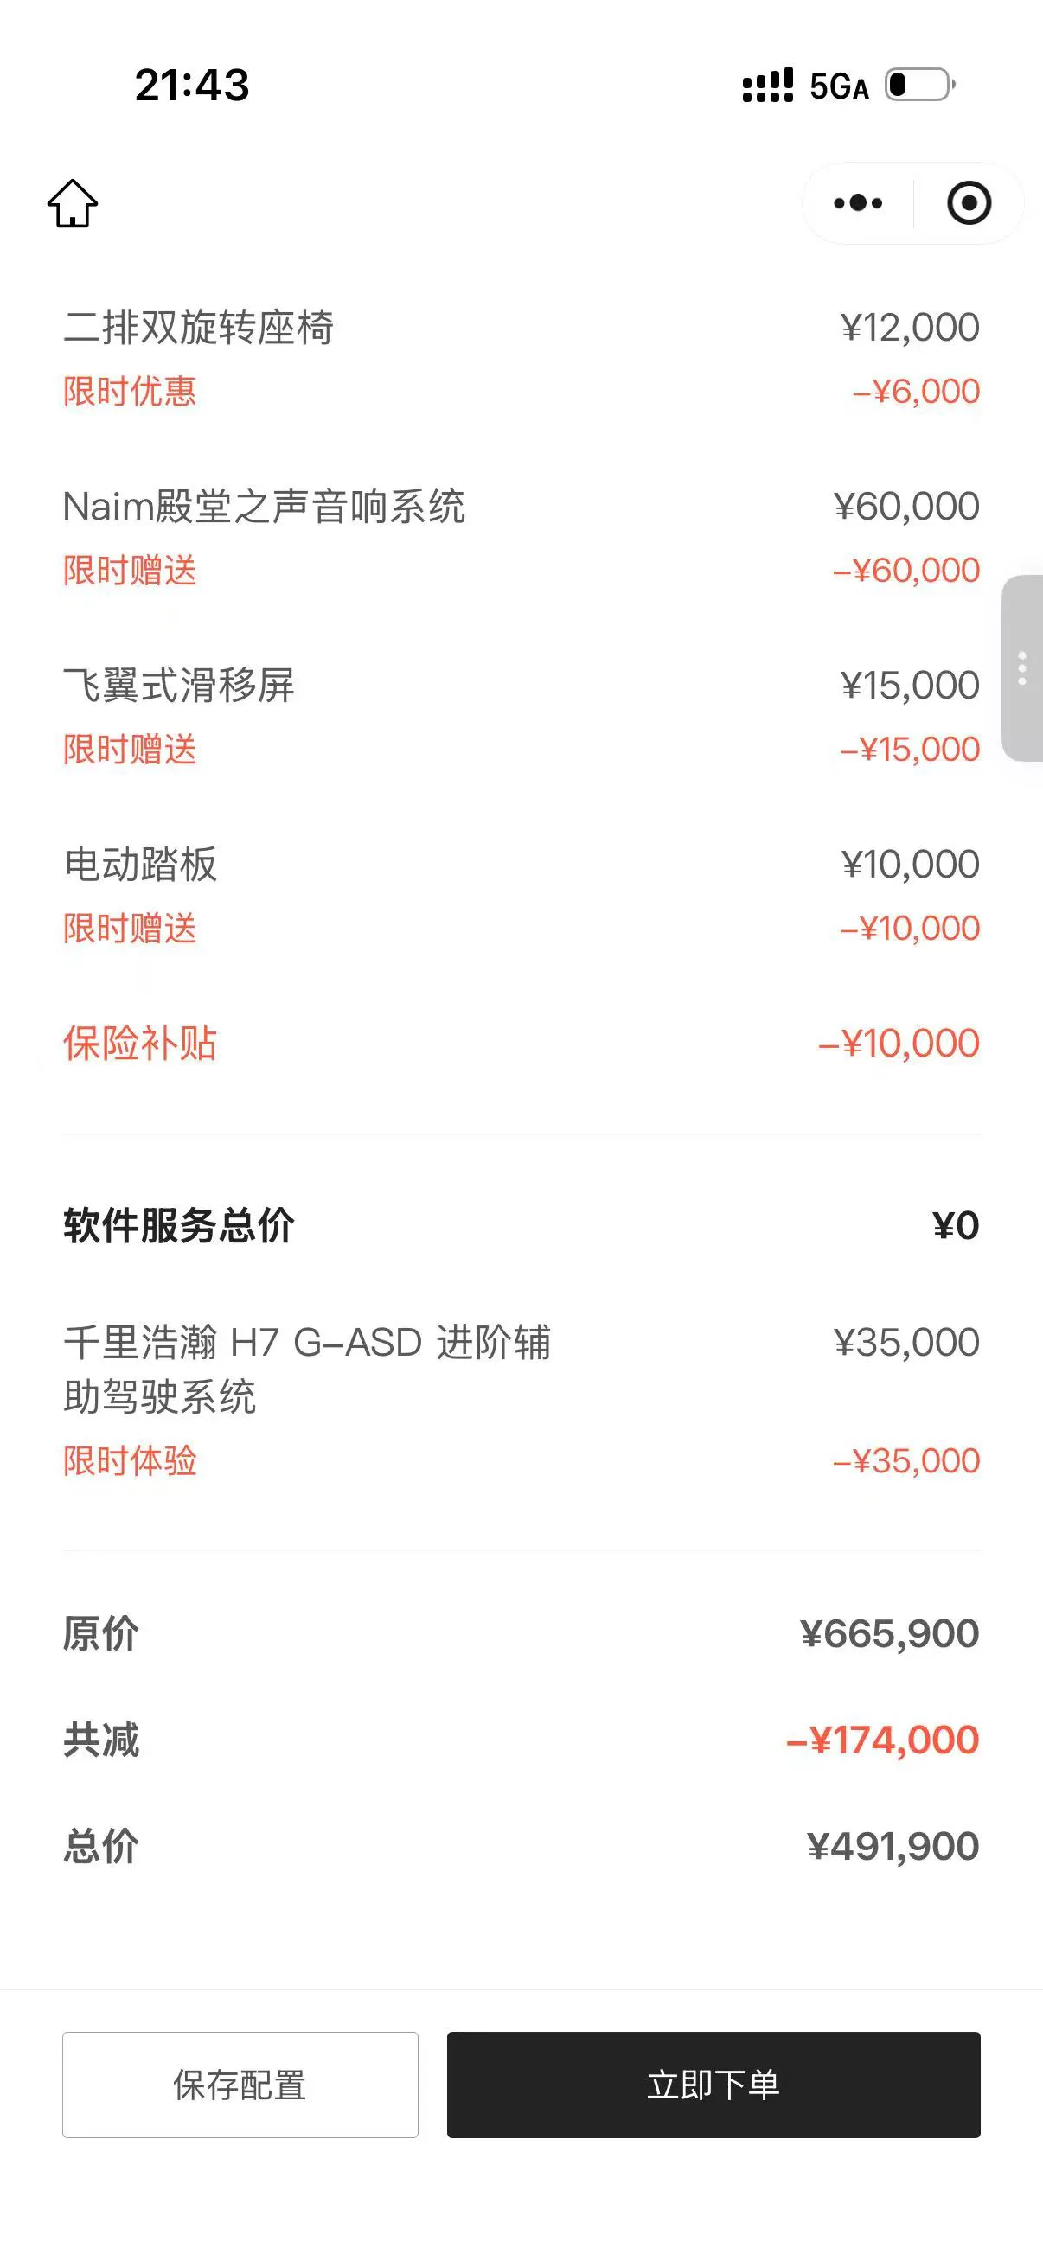Tap the signal strength bars icon
The width and height of the screenshot is (1043, 2267).
[x=767, y=86]
